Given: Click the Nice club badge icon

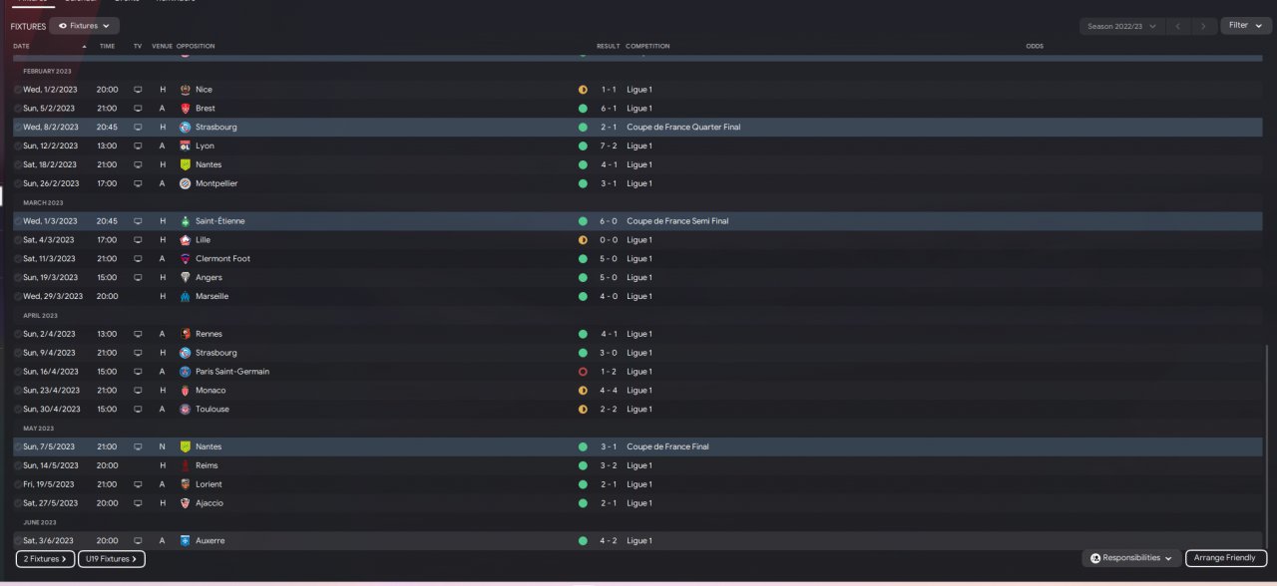Looking at the screenshot, I should (x=185, y=90).
